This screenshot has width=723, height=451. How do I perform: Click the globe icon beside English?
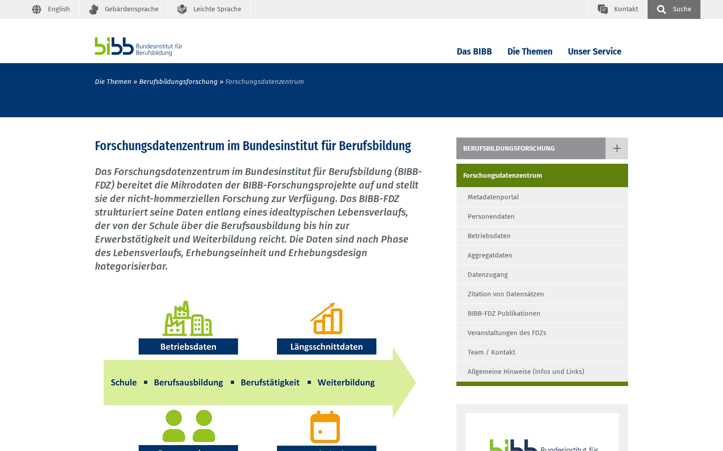pos(37,9)
